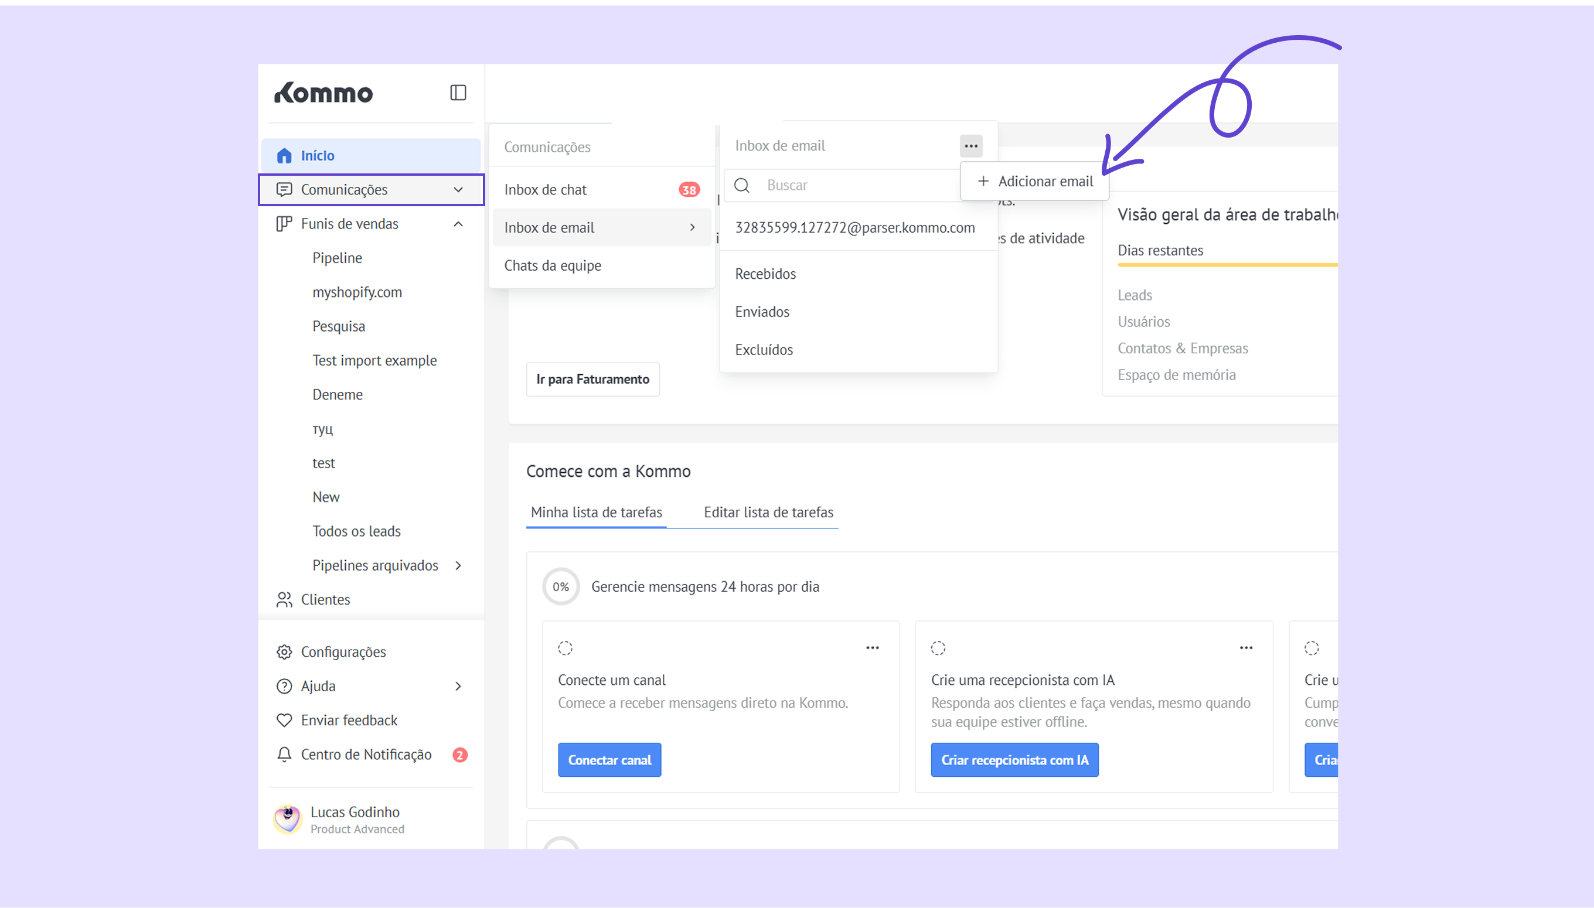Open options on recepcionista com IA card
The width and height of the screenshot is (1594, 908).
(x=1246, y=648)
